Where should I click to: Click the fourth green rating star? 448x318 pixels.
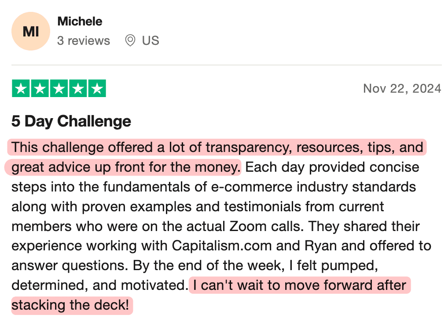coord(78,89)
